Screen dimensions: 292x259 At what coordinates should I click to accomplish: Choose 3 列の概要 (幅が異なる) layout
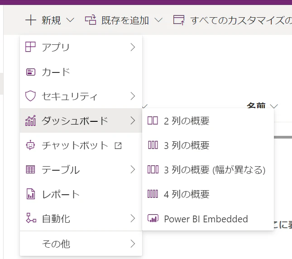pos(208,170)
